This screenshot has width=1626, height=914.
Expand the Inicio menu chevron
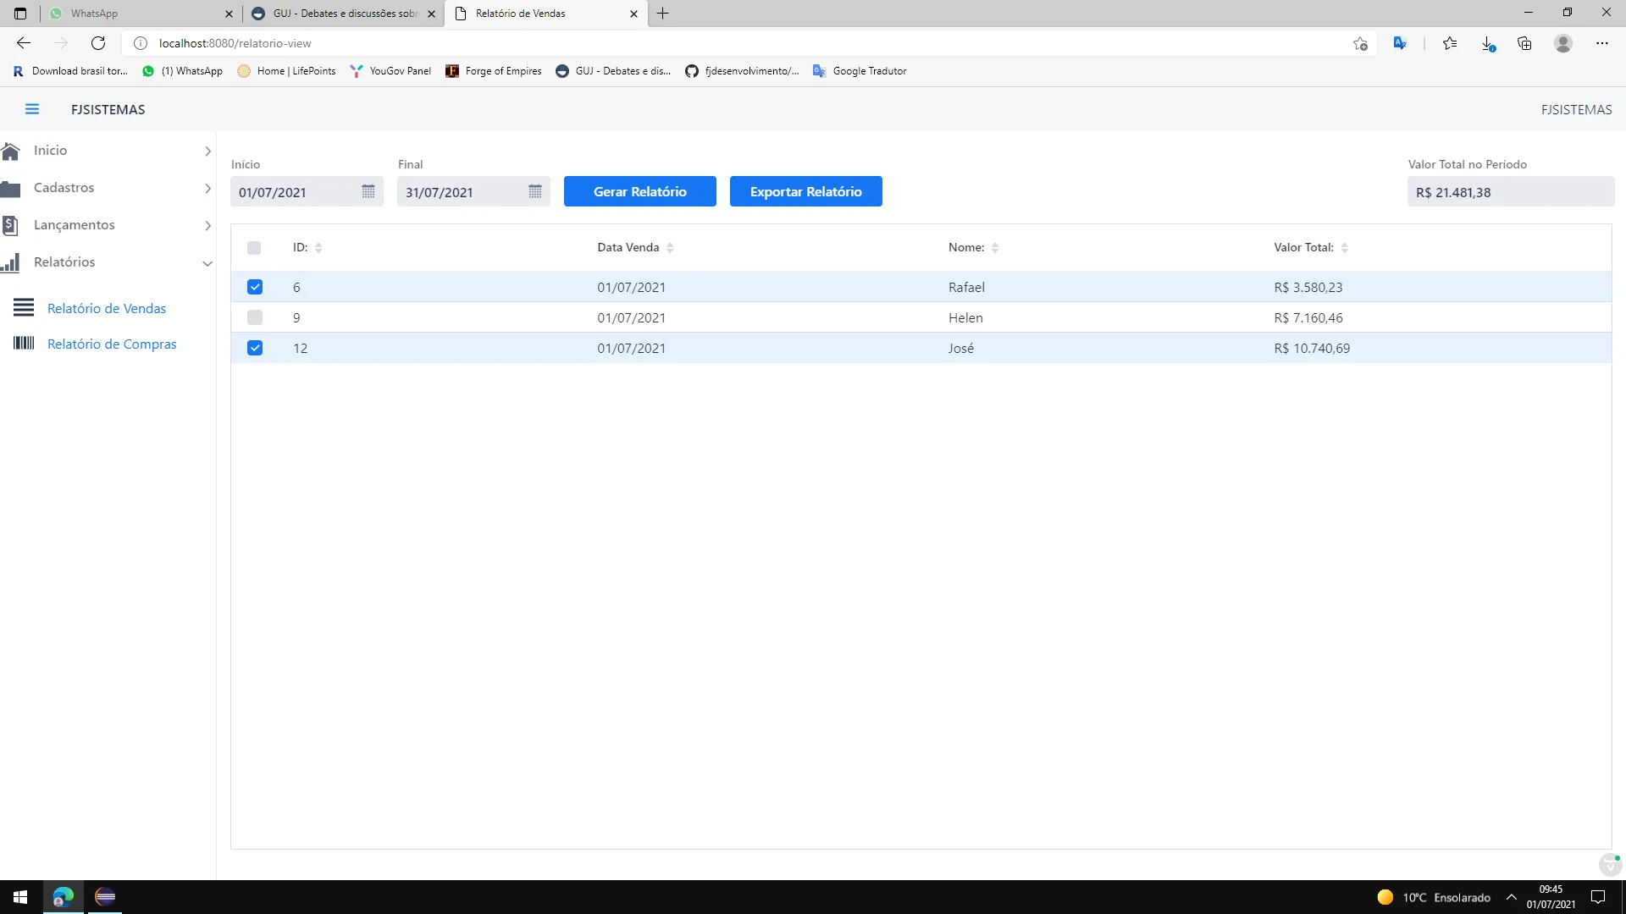pos(207,151)
